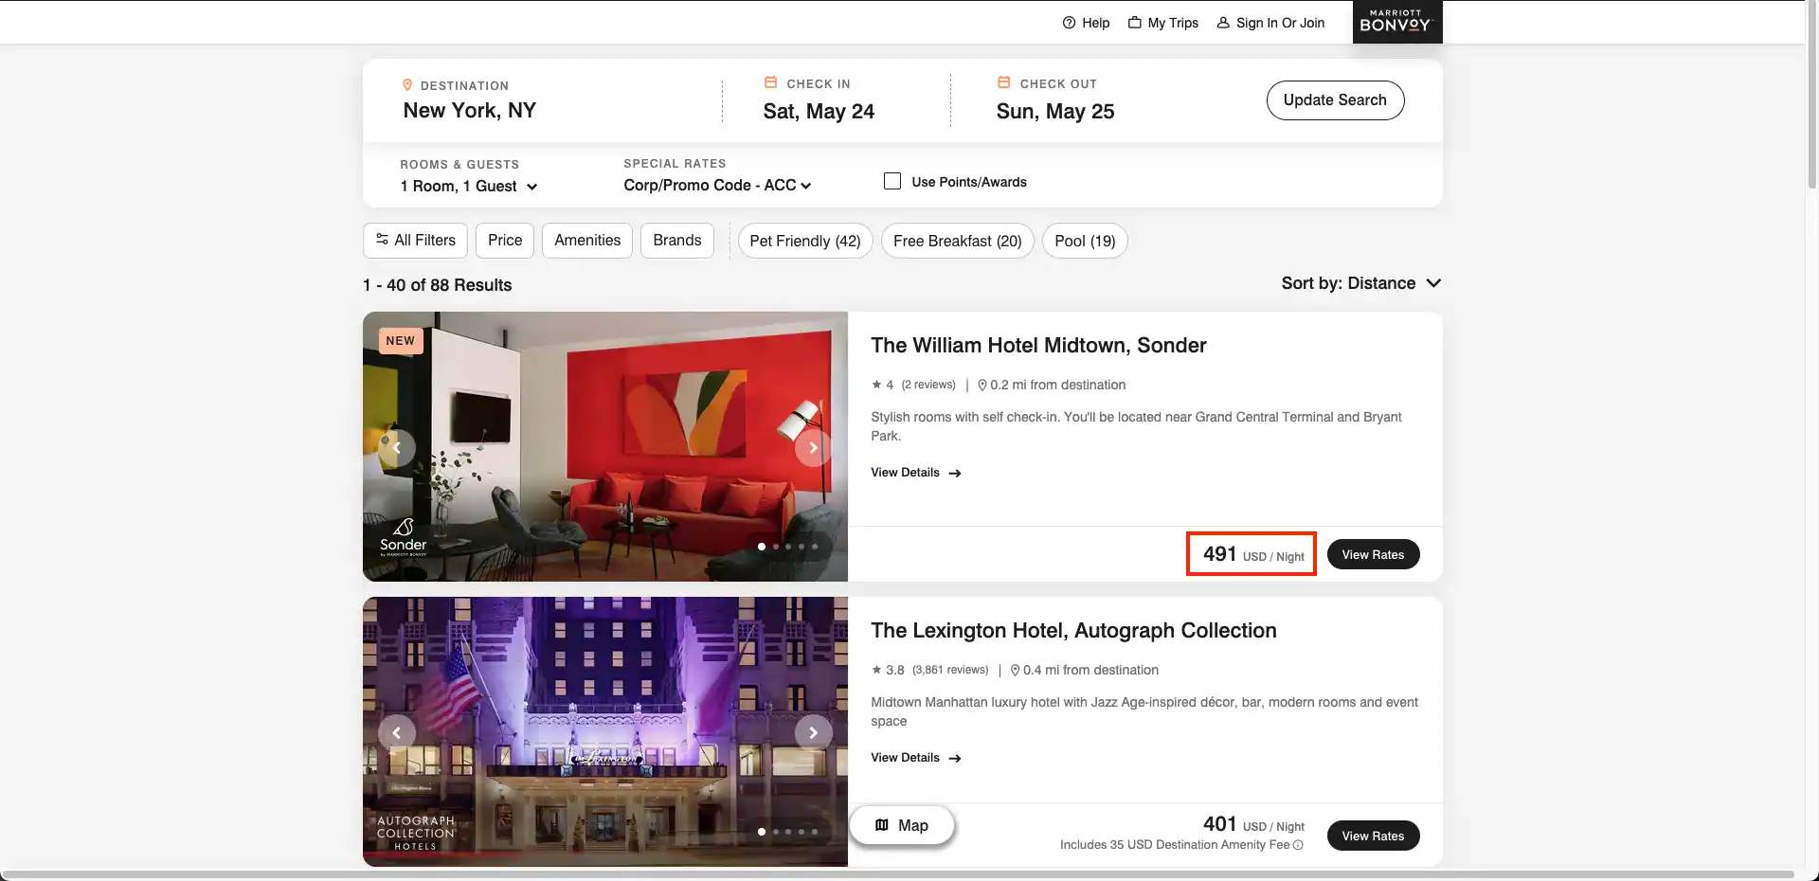Open the Price filter dropdown

click(x=505, y=241)
